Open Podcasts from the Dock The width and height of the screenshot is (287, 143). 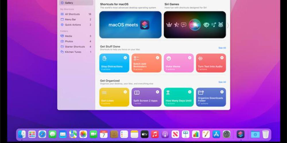click(165, 134)
